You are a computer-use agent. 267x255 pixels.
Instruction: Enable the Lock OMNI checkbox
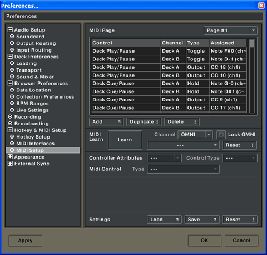tap(221, 135)
